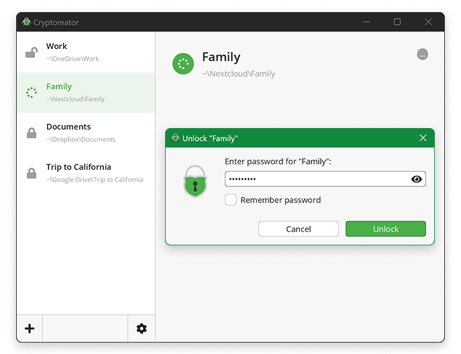Select the Documents vault in the sidebar
The image size is (461, 354).
pyautogui.click(x=86, y=133)
